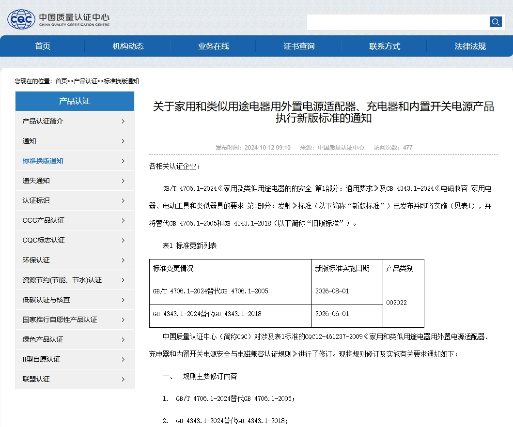
Task: Click inside the search input field
Action: point(397,22)
